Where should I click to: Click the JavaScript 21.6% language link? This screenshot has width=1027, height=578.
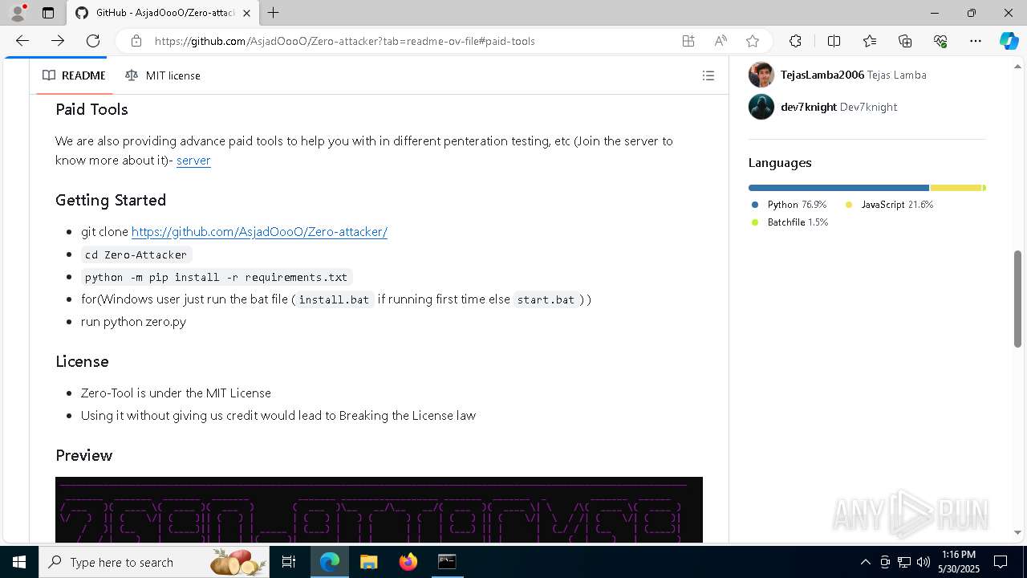889,205
